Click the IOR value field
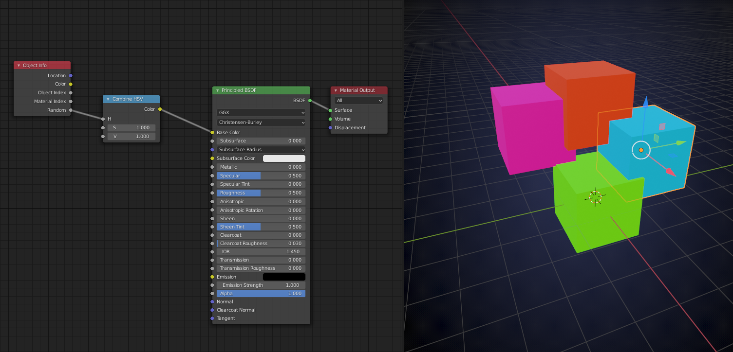This screenshot has height=352, width=733. (261, 252)
